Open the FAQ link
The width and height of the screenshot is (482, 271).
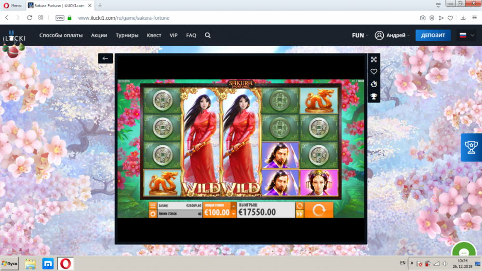191,35
